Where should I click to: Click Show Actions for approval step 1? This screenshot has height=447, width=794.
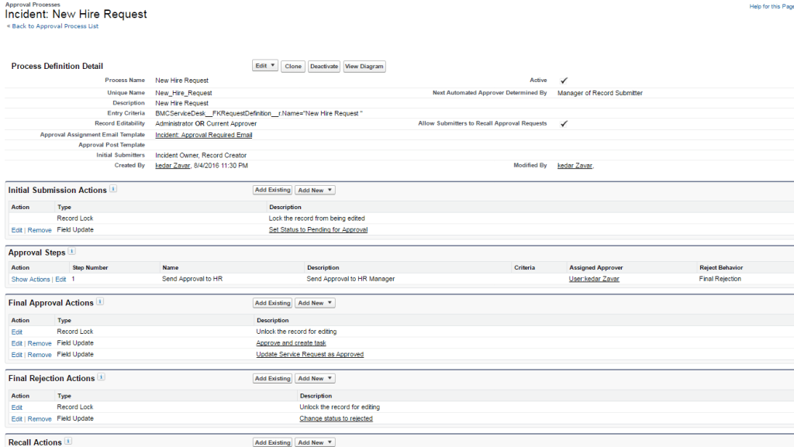point(29,279)
